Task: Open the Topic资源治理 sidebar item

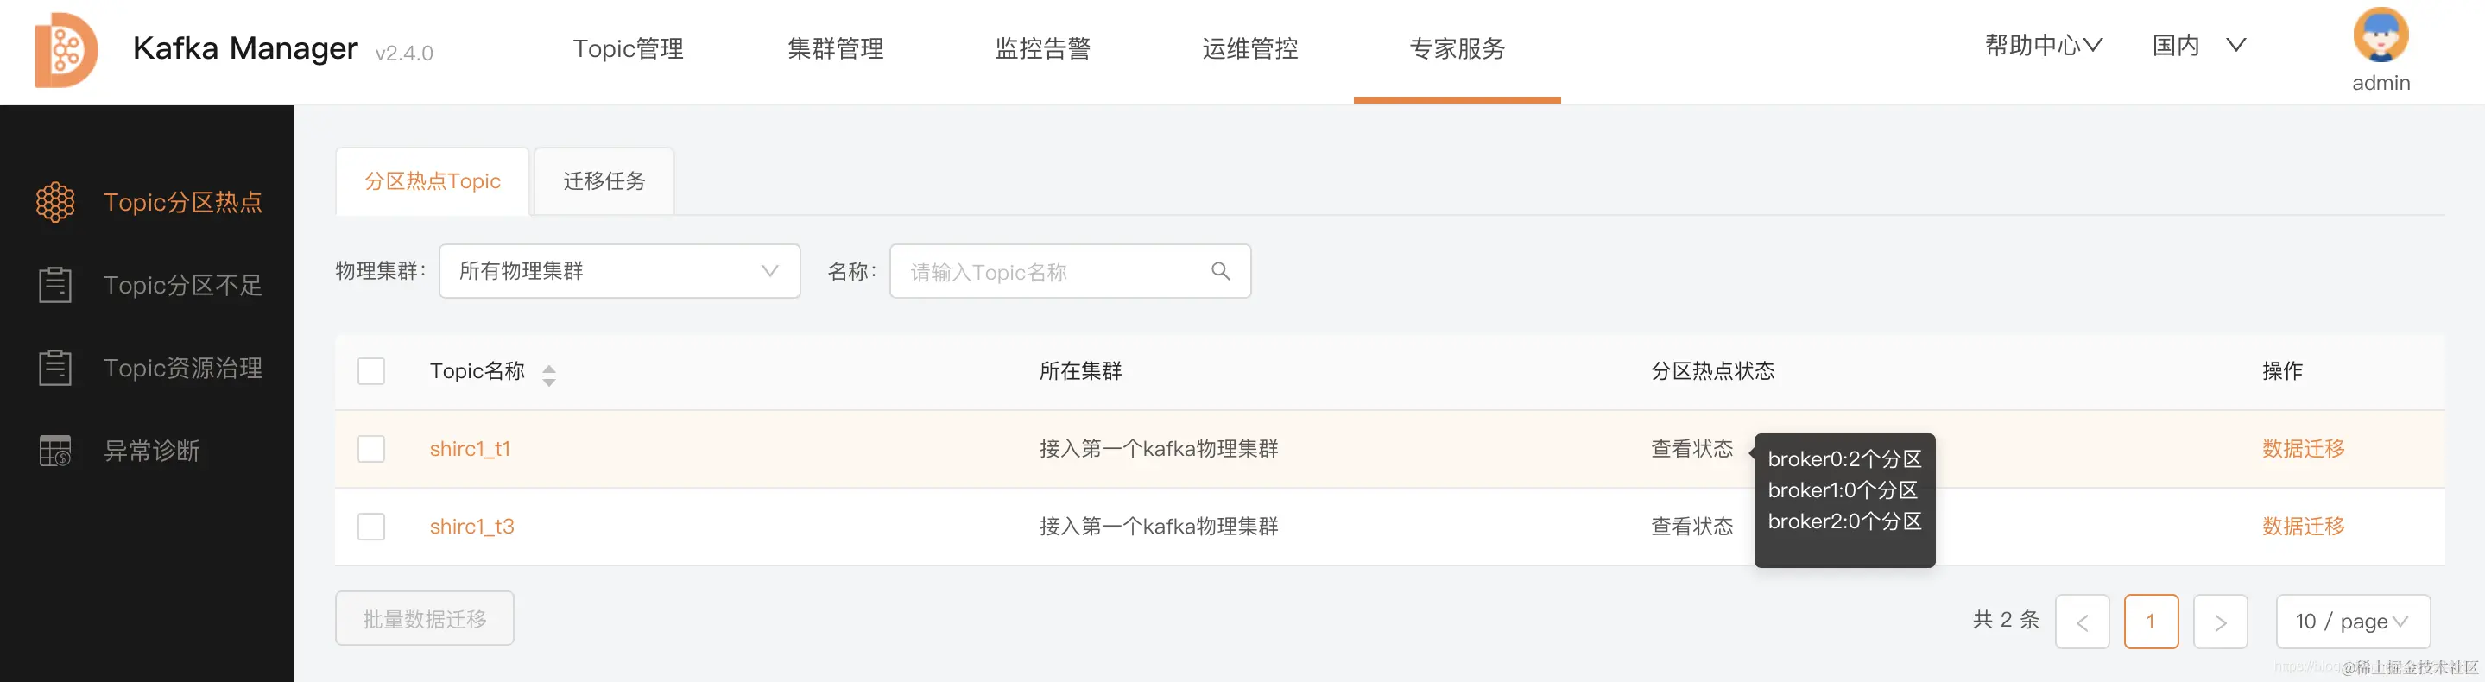Action: pyautogui.click(x=181, y=368)
